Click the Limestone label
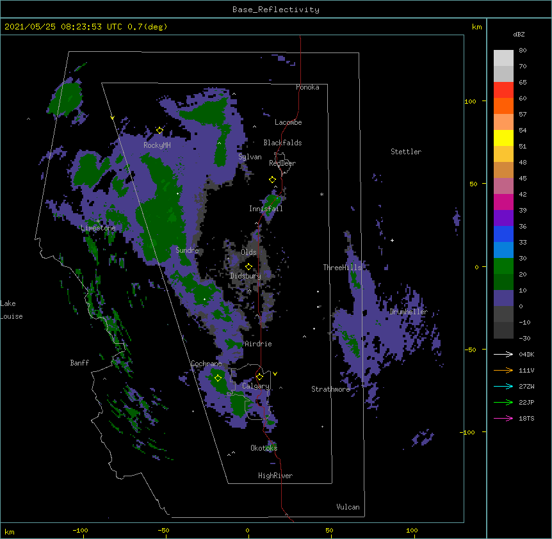 tap(98, 228)
